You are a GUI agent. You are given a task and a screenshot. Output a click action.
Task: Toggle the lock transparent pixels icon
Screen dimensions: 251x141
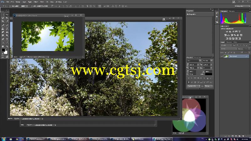coord(226,52)
